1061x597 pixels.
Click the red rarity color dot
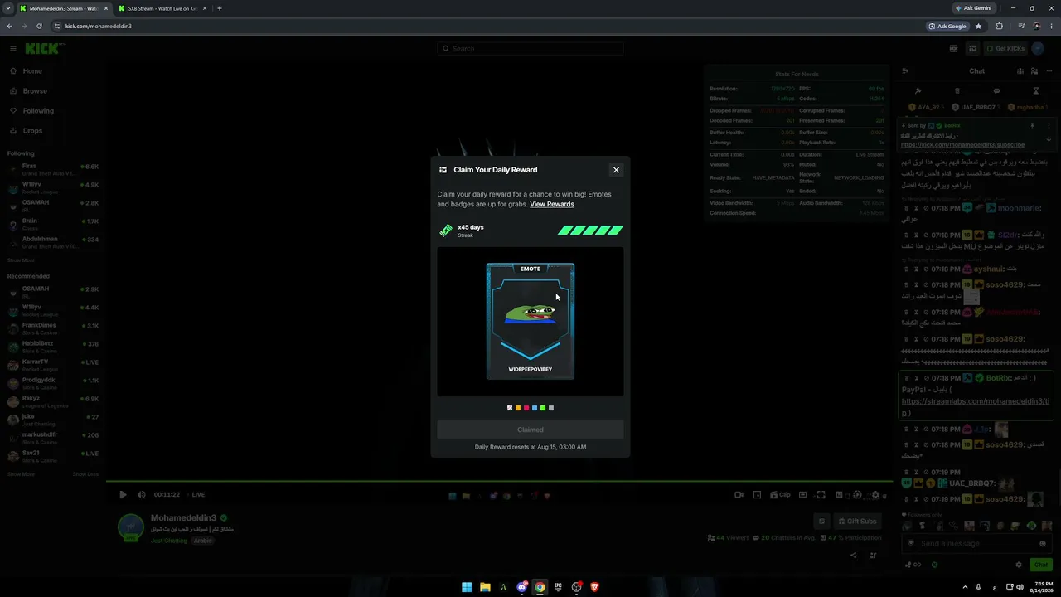526,408
